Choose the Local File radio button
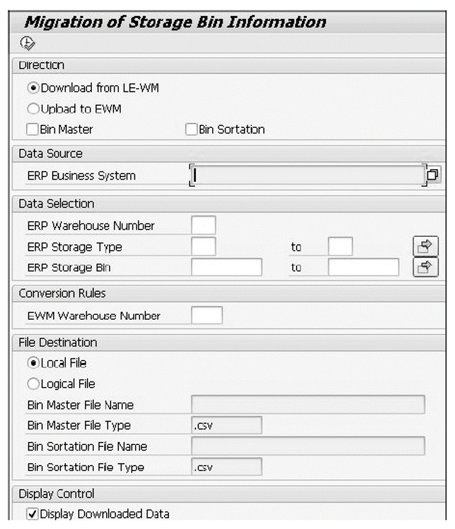 point(33,363)
